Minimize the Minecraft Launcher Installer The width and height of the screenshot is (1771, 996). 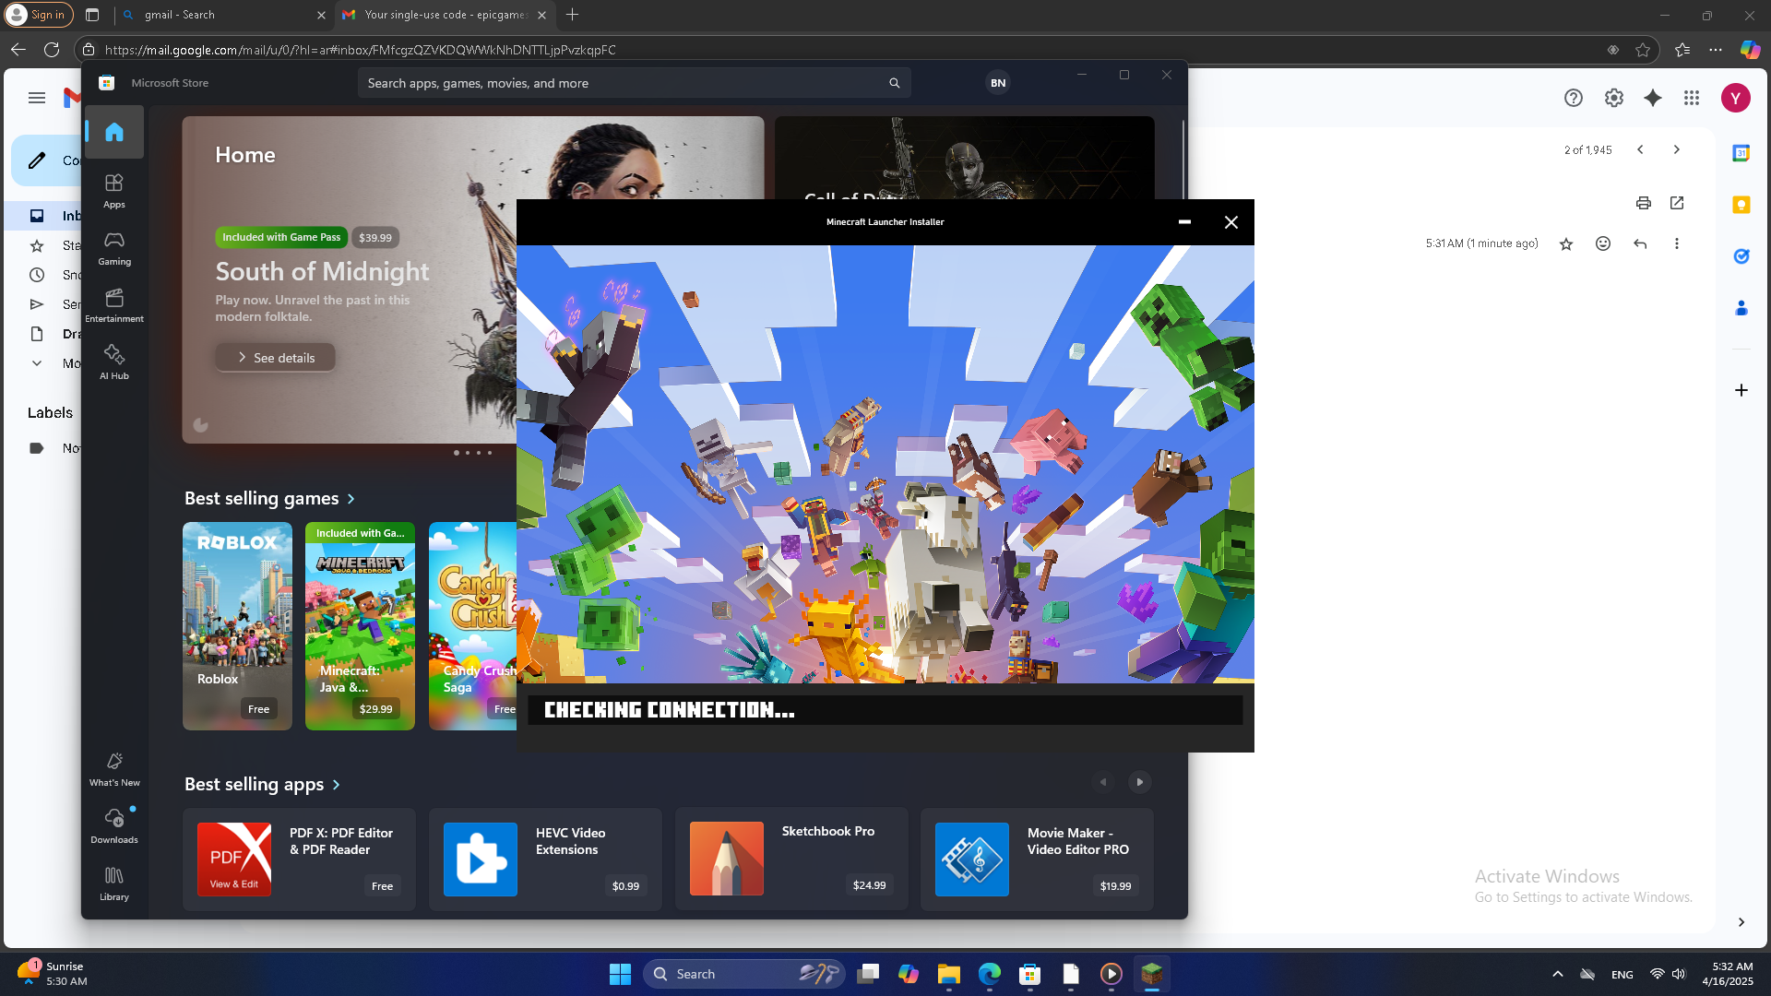coord(1184,222)
